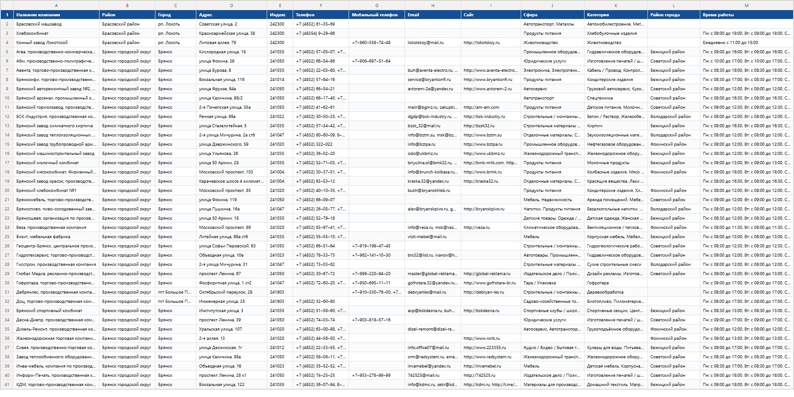The image size is (794, 397).
Task: Select column G by its letter header
Action: click(377, 5)
